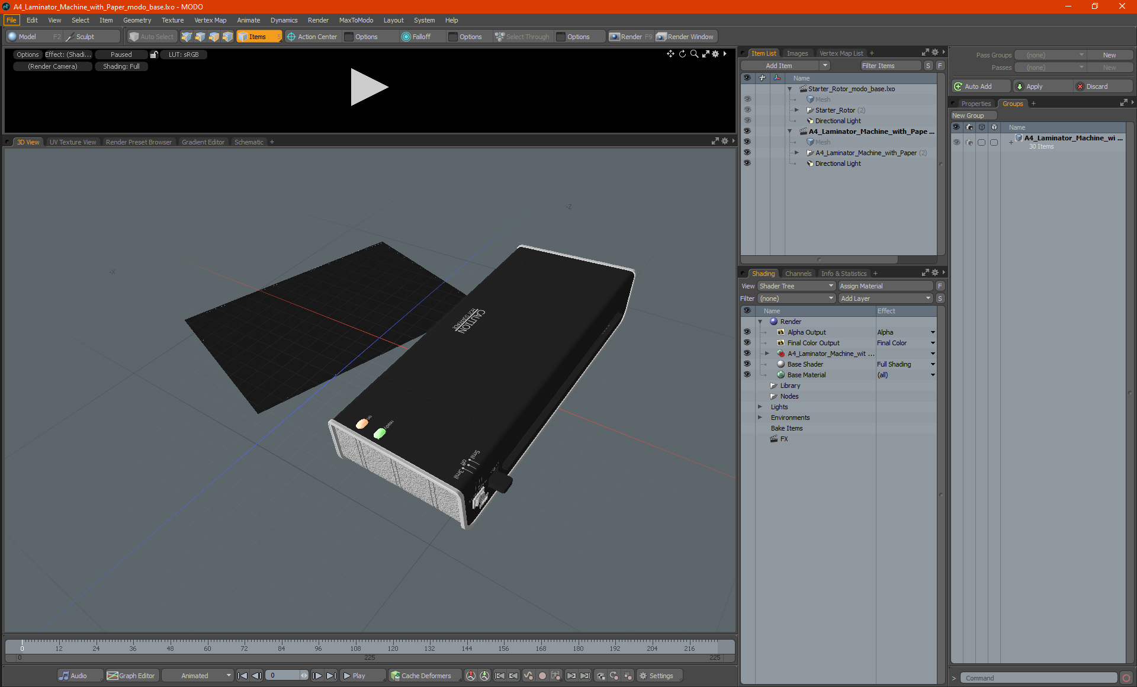1137x687 pixels.
Task: Click the Assign Material button
Action: coord(886,286)
